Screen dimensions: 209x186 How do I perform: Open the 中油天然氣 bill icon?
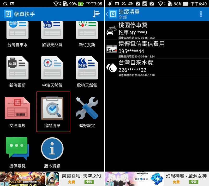click(x=52, y=68)
